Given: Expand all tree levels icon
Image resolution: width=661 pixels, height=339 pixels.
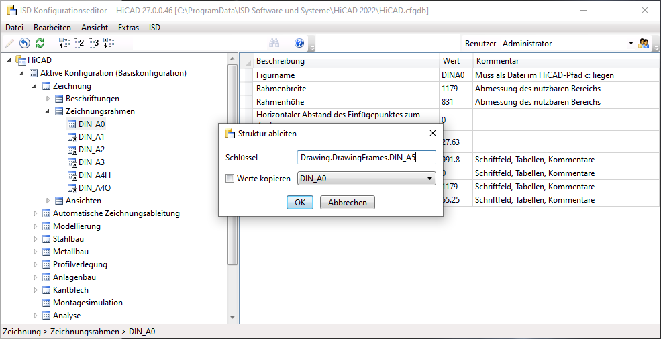Looking at the screenshot, I should coord(109,43).
